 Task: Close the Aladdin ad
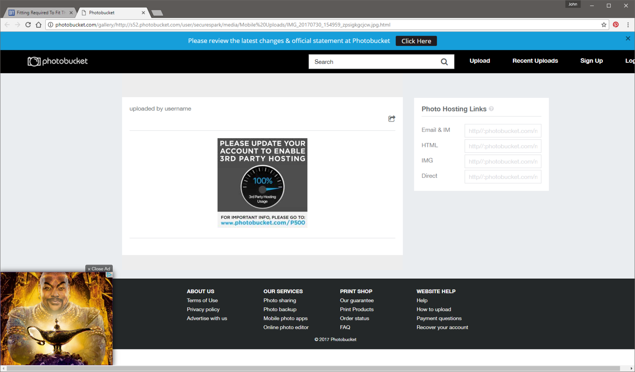point(99,269)
